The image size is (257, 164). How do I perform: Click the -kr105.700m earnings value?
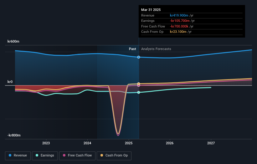point(180,21)
